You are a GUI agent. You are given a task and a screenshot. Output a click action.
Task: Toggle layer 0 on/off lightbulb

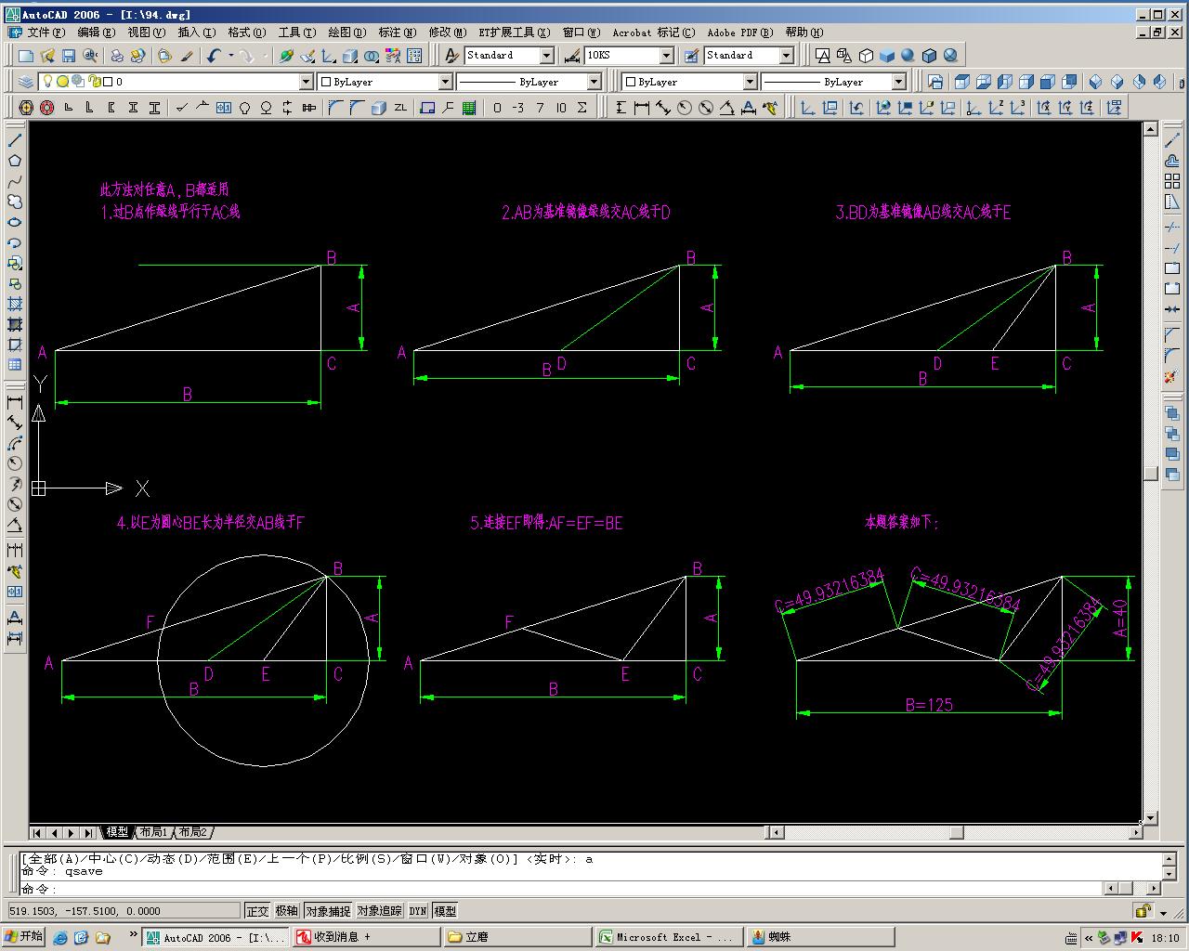click(47, 82)
